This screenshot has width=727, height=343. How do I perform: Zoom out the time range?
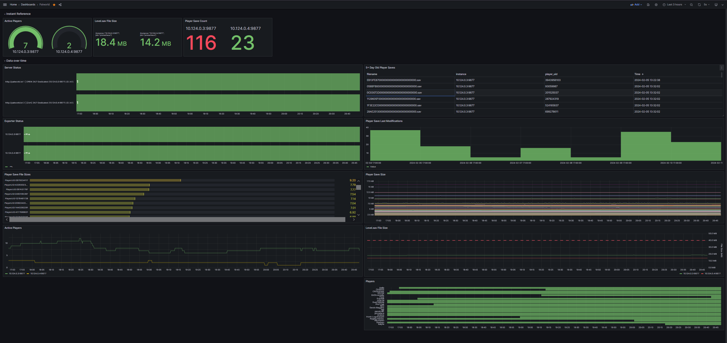691,5
